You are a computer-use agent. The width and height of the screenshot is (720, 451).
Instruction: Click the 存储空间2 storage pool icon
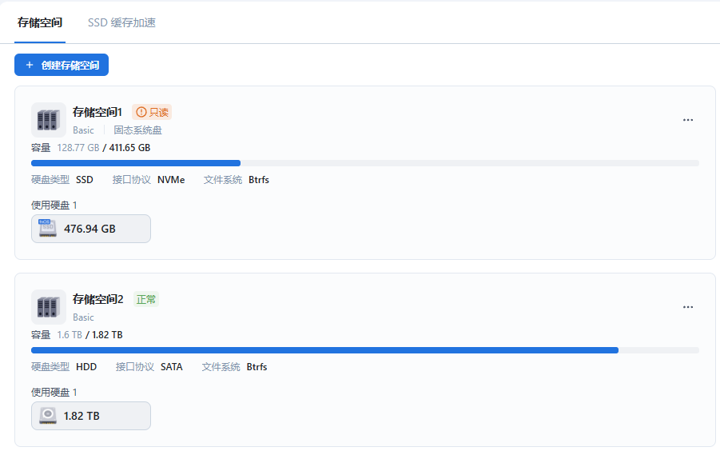48,306
